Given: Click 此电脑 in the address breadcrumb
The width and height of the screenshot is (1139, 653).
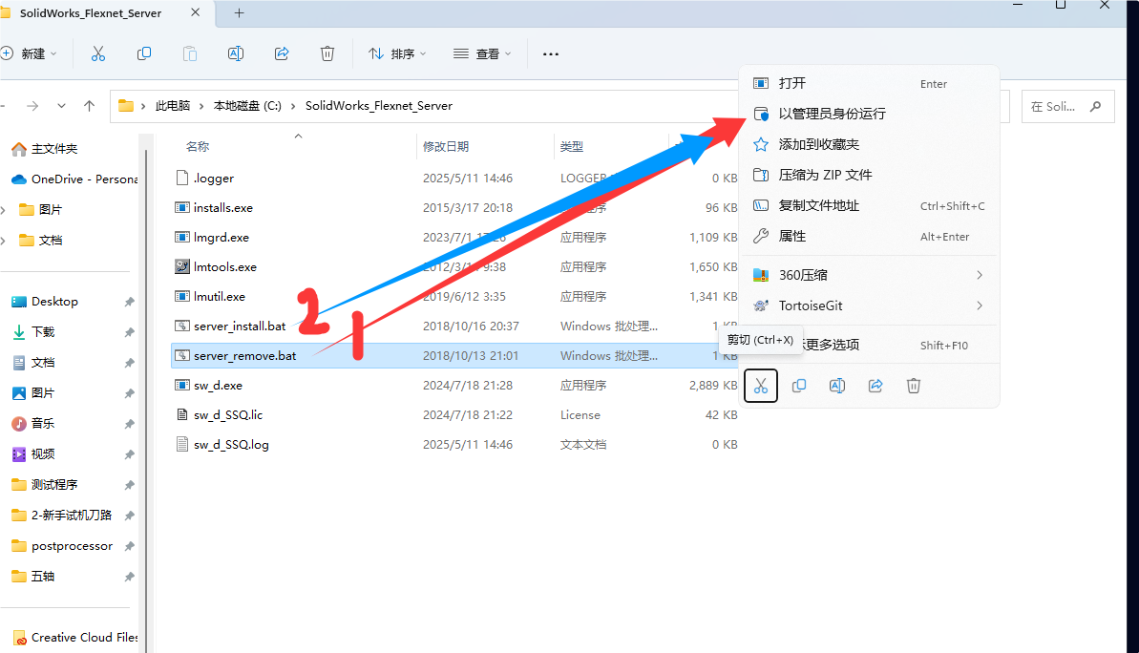Looking at the screenshot, I should point(173,106).
